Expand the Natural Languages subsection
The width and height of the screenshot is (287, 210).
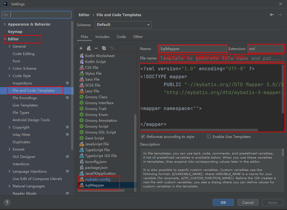[x=9, y=186]
